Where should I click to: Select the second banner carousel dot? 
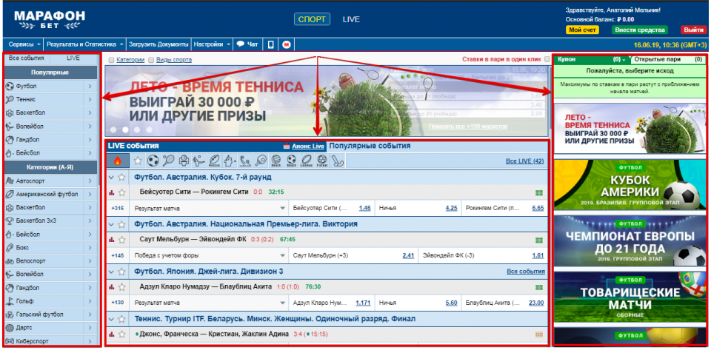[126, 129]
